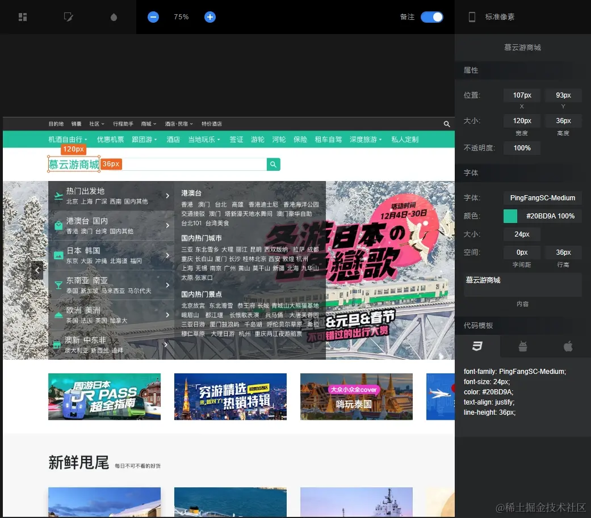The width and height of the screenshot is (591, 518).
Task: Click the plane icon beside 热门出发地
Action: (58, 196)
